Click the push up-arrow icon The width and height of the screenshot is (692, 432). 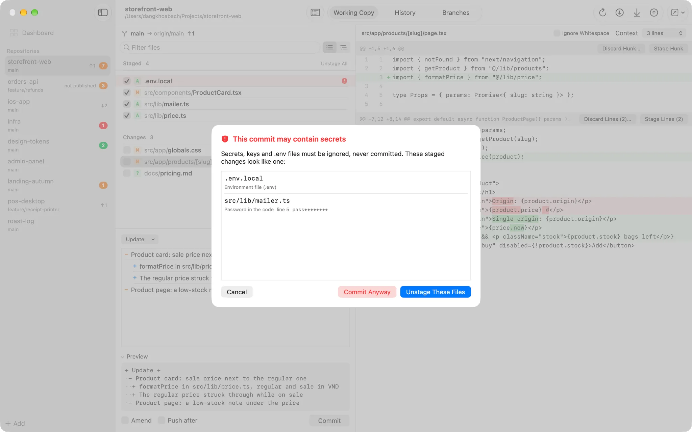(x=654, y=12)
